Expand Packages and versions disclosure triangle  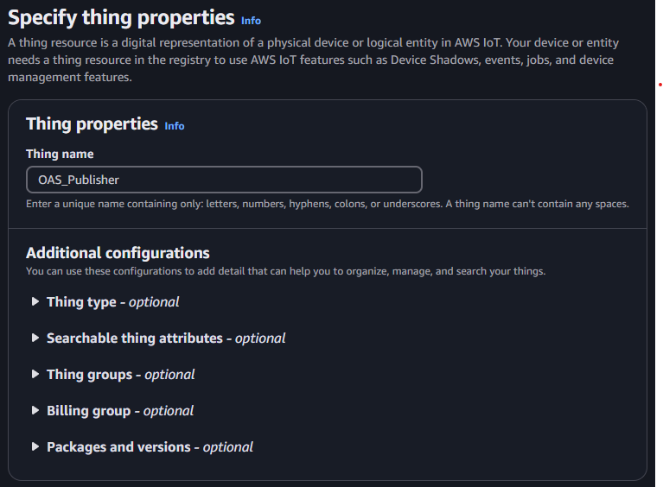pyautogui.click(x=35, y=447)
